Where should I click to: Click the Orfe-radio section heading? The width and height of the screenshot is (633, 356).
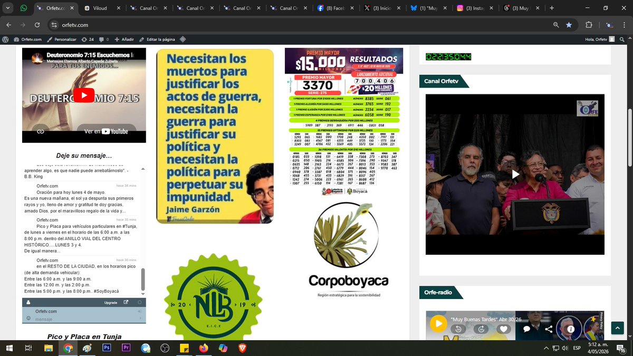coord(438,292)
